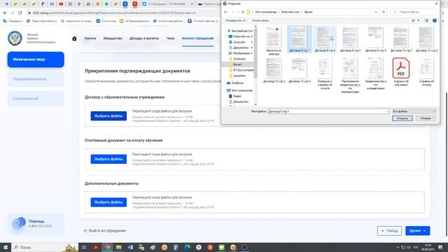Click Выйти из обращения link
The image size is (448, 252).
pyautogui.click(x=104, y=230)
